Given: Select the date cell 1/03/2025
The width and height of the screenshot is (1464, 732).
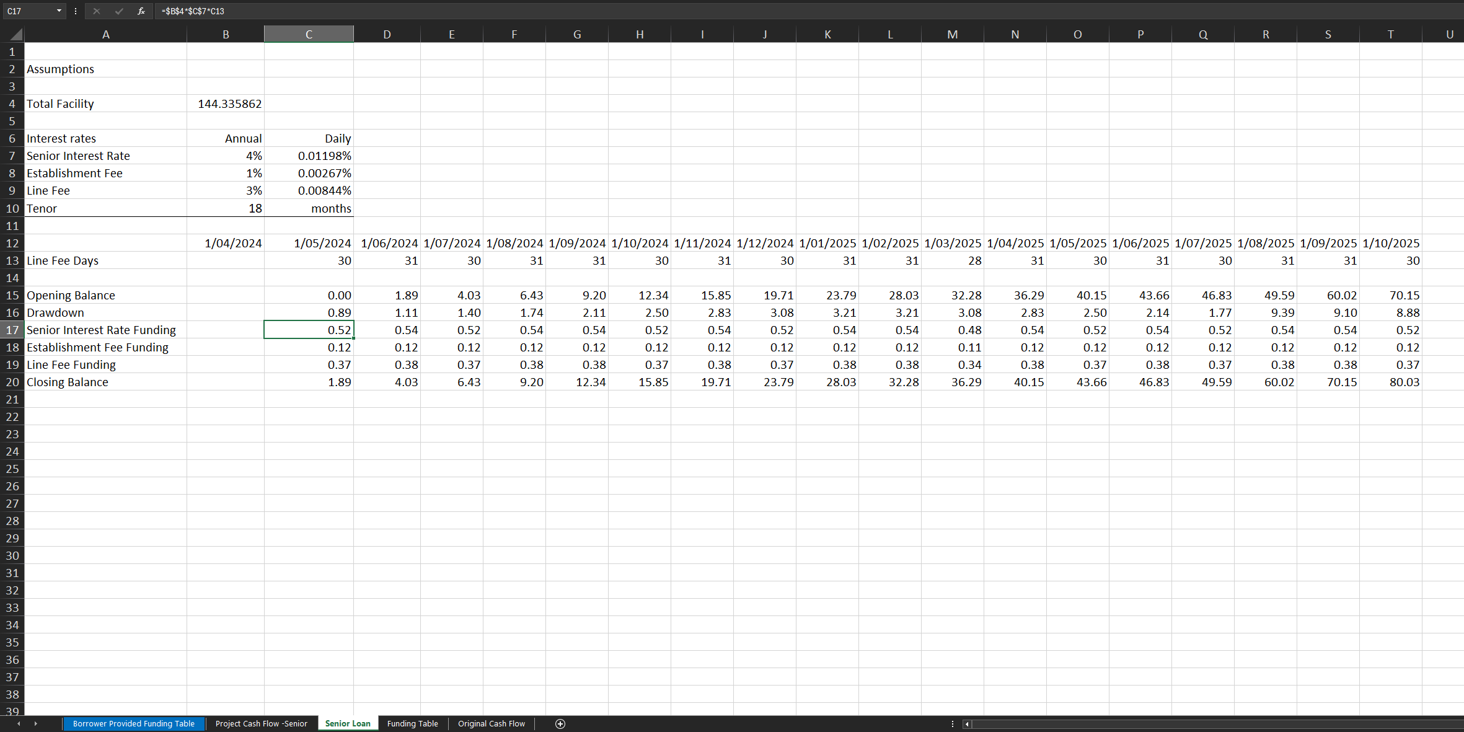Looking at the screenshot, I should tap(953, 243).
